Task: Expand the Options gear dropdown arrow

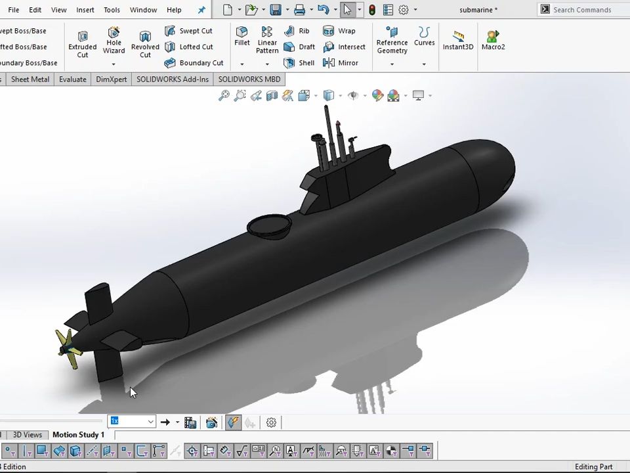Action: [x=415, y=10]
